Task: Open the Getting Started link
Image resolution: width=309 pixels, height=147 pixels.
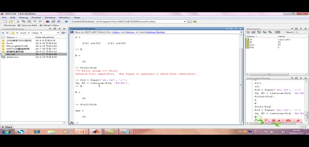Action: [x=155, y=32]
